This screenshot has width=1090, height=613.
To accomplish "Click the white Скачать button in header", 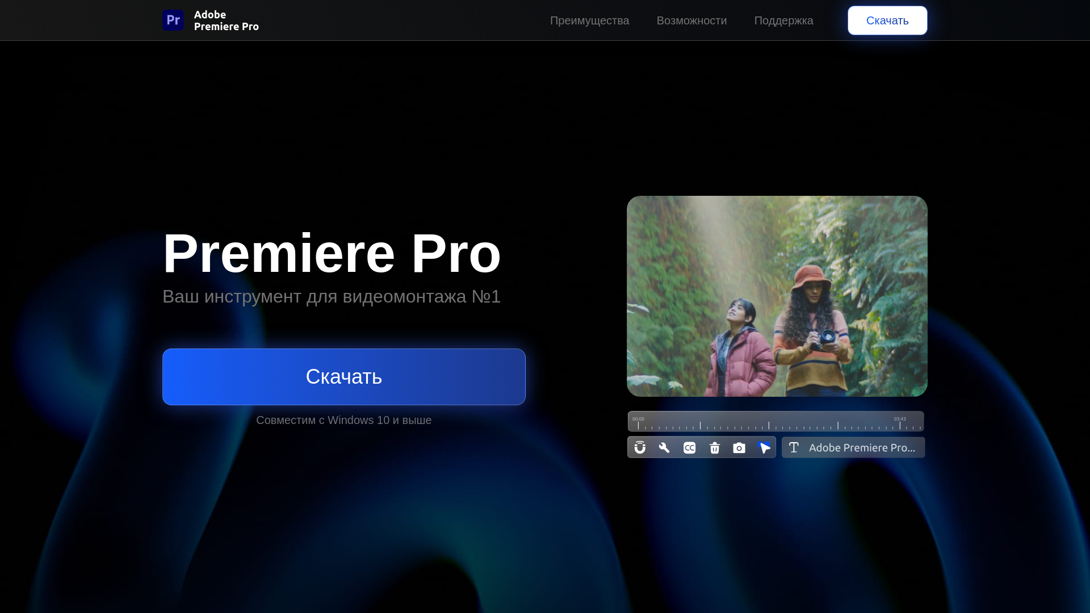I will [x=887, y=20].
